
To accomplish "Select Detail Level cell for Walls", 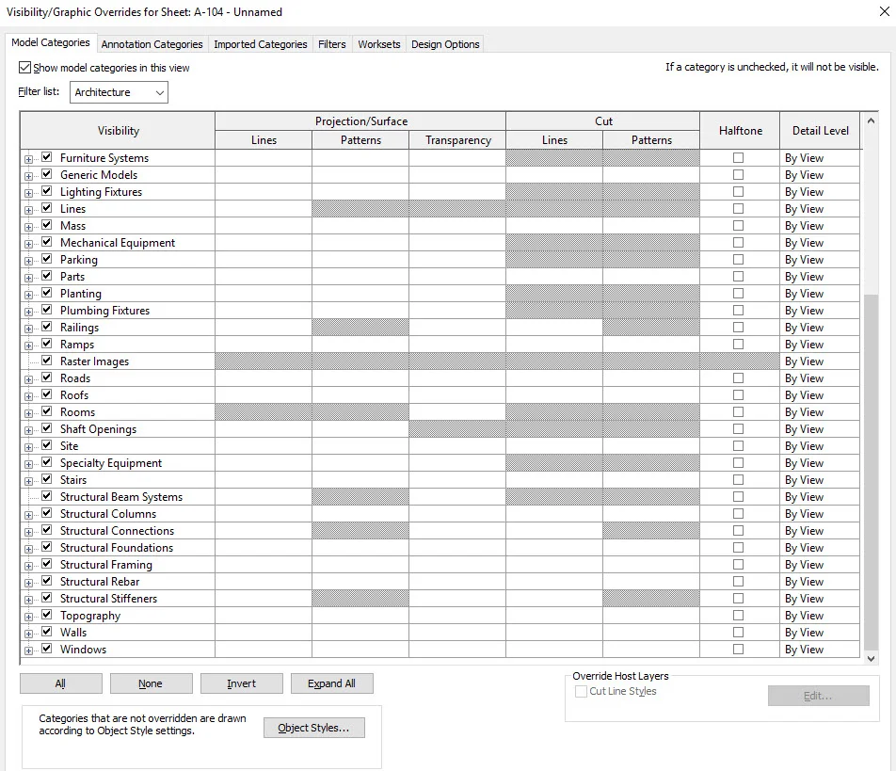I will point(820,632).
